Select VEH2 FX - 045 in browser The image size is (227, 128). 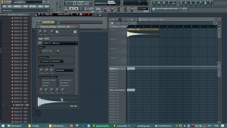click(21, 62)
